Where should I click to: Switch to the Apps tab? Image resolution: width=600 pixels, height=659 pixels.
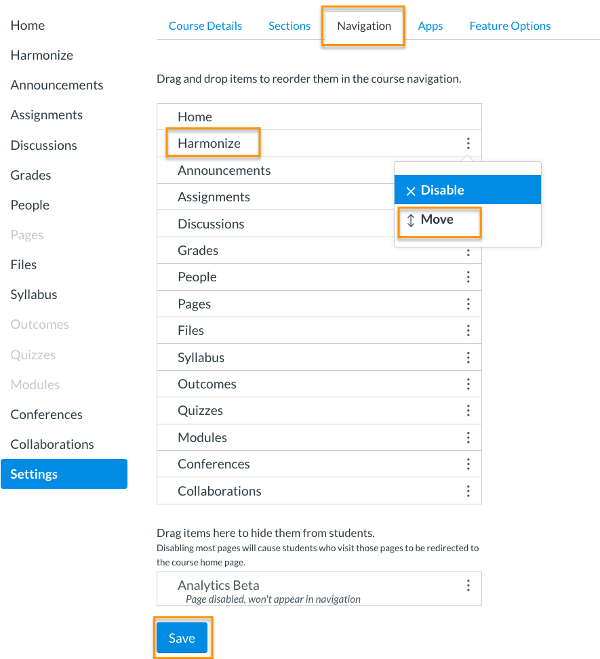click(x=430, y=26)
